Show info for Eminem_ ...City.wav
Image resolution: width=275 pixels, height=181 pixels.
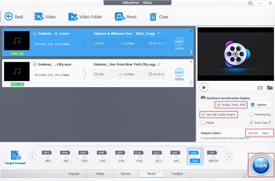click(x=35, y=64)
